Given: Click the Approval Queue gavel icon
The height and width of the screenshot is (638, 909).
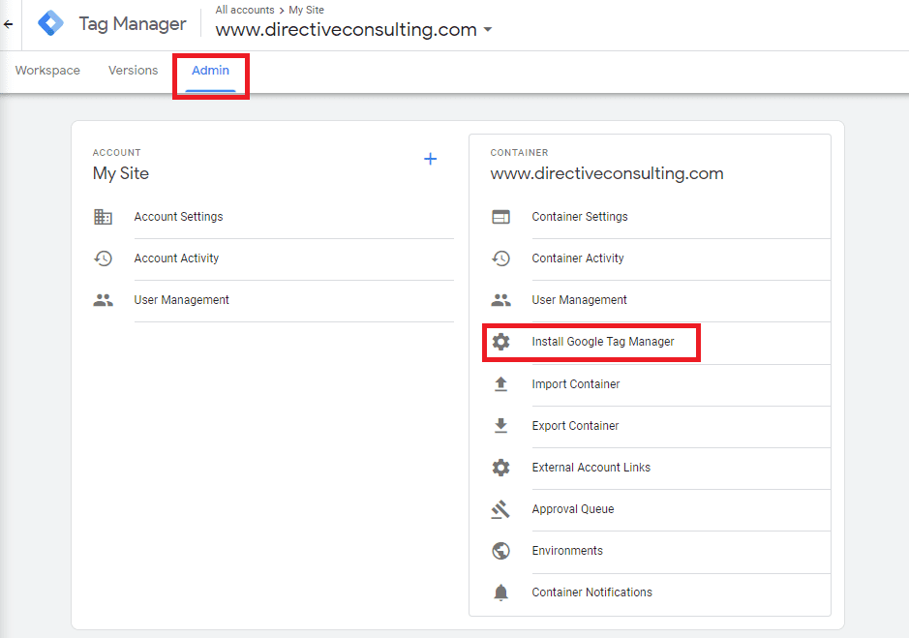Looking at the screenshot, I should tap(500, 509).
